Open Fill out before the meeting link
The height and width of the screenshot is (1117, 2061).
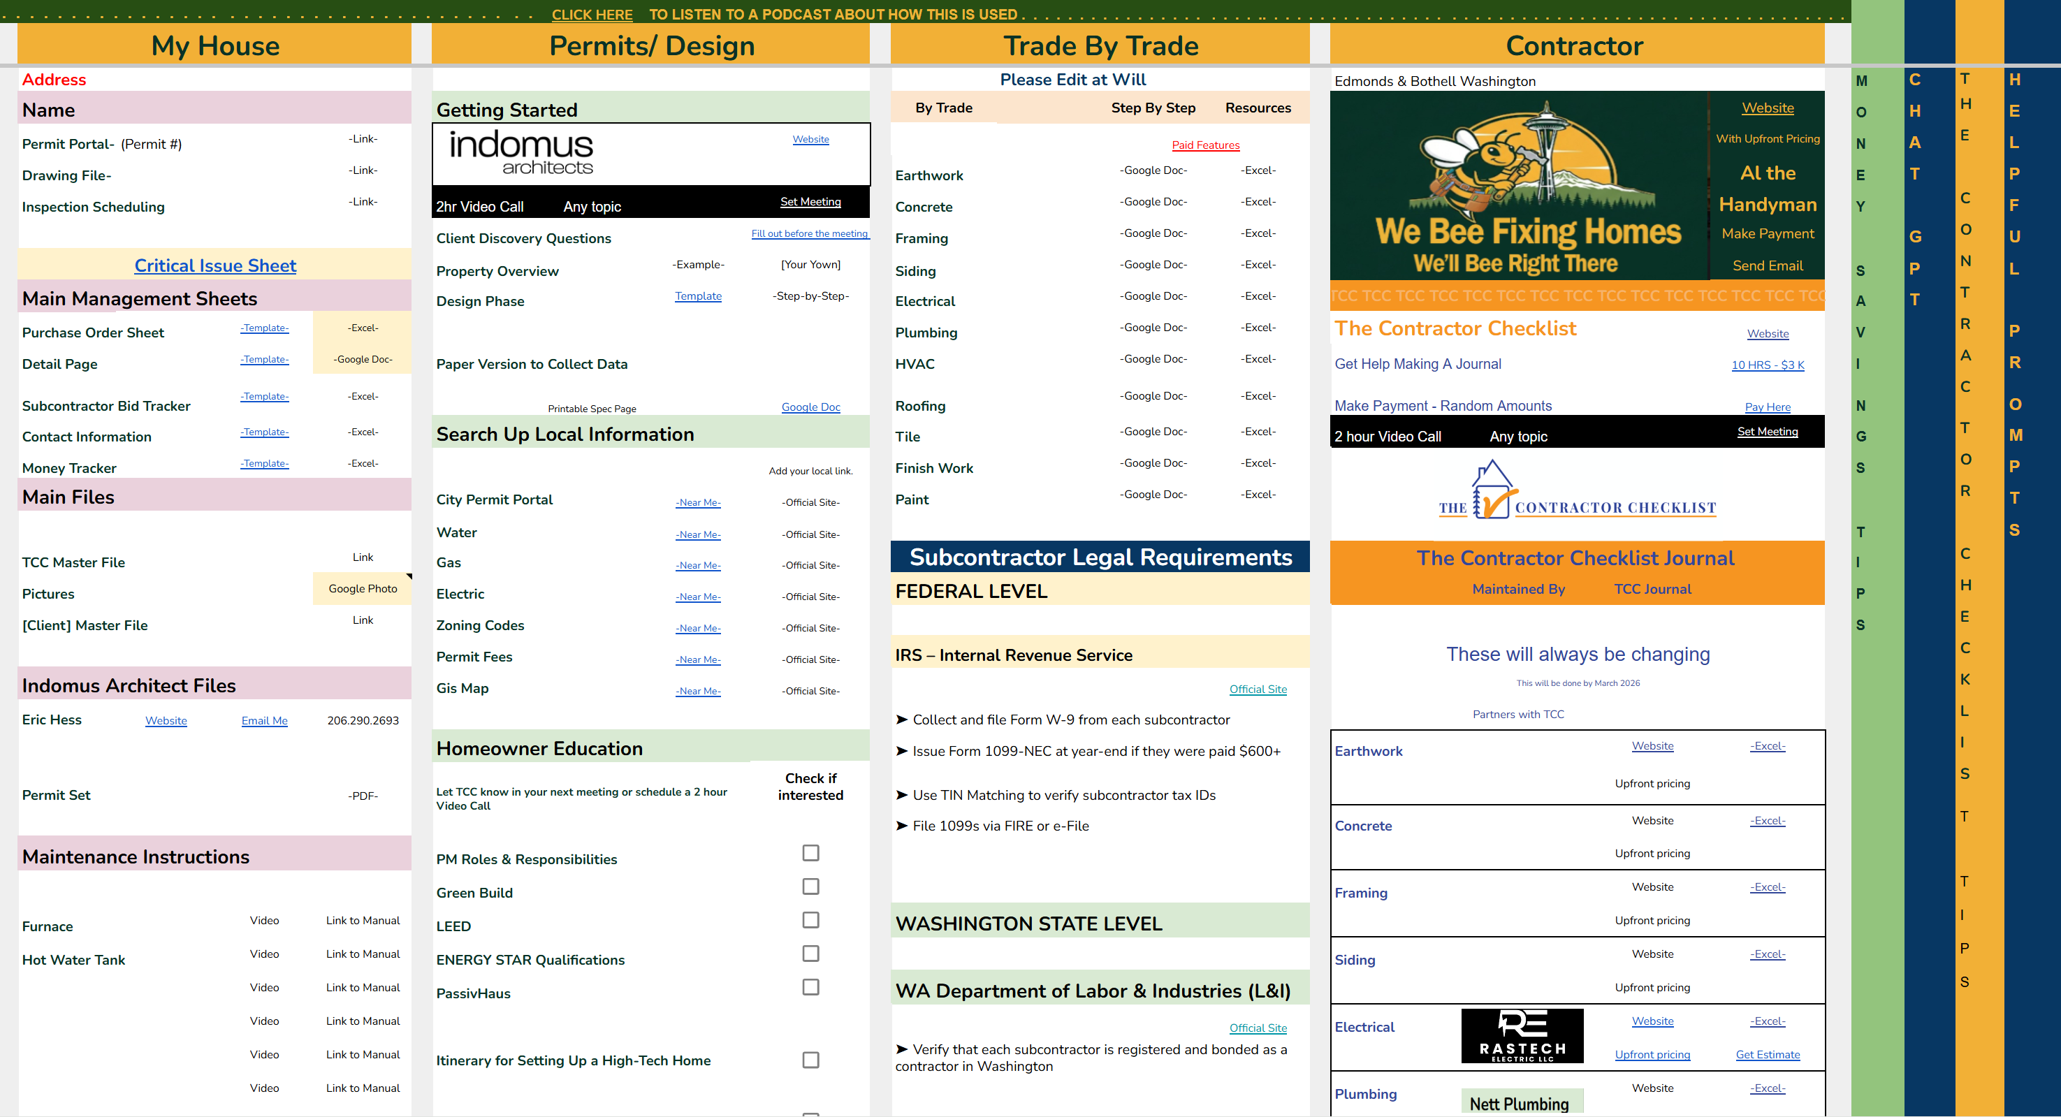tap(810, 233)
